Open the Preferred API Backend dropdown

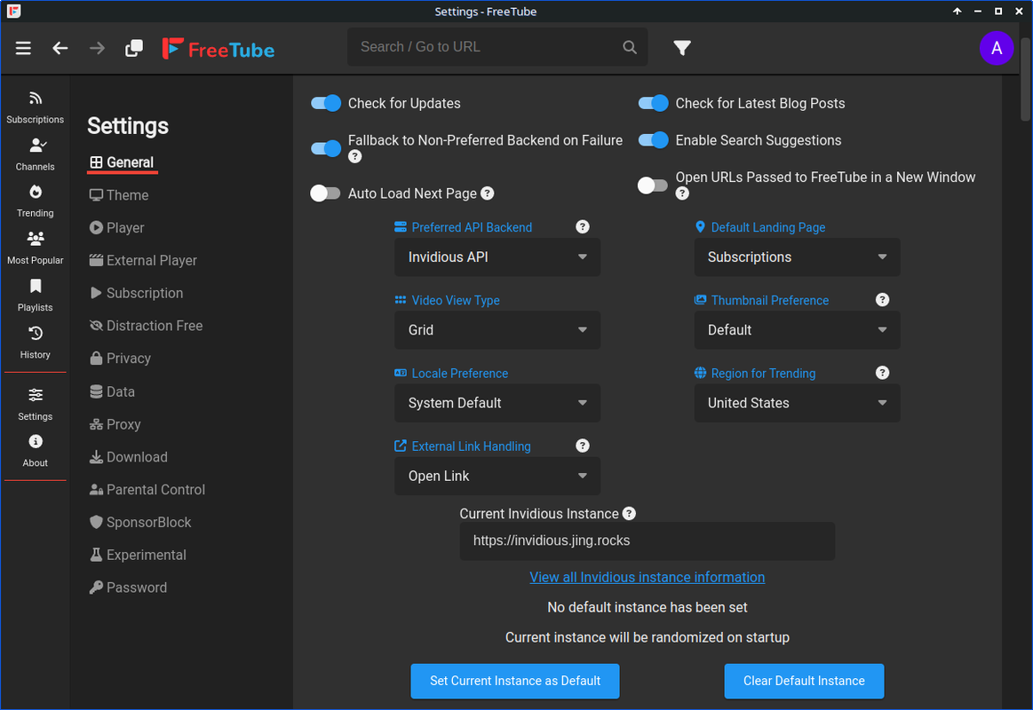click(x=497, y=257)
